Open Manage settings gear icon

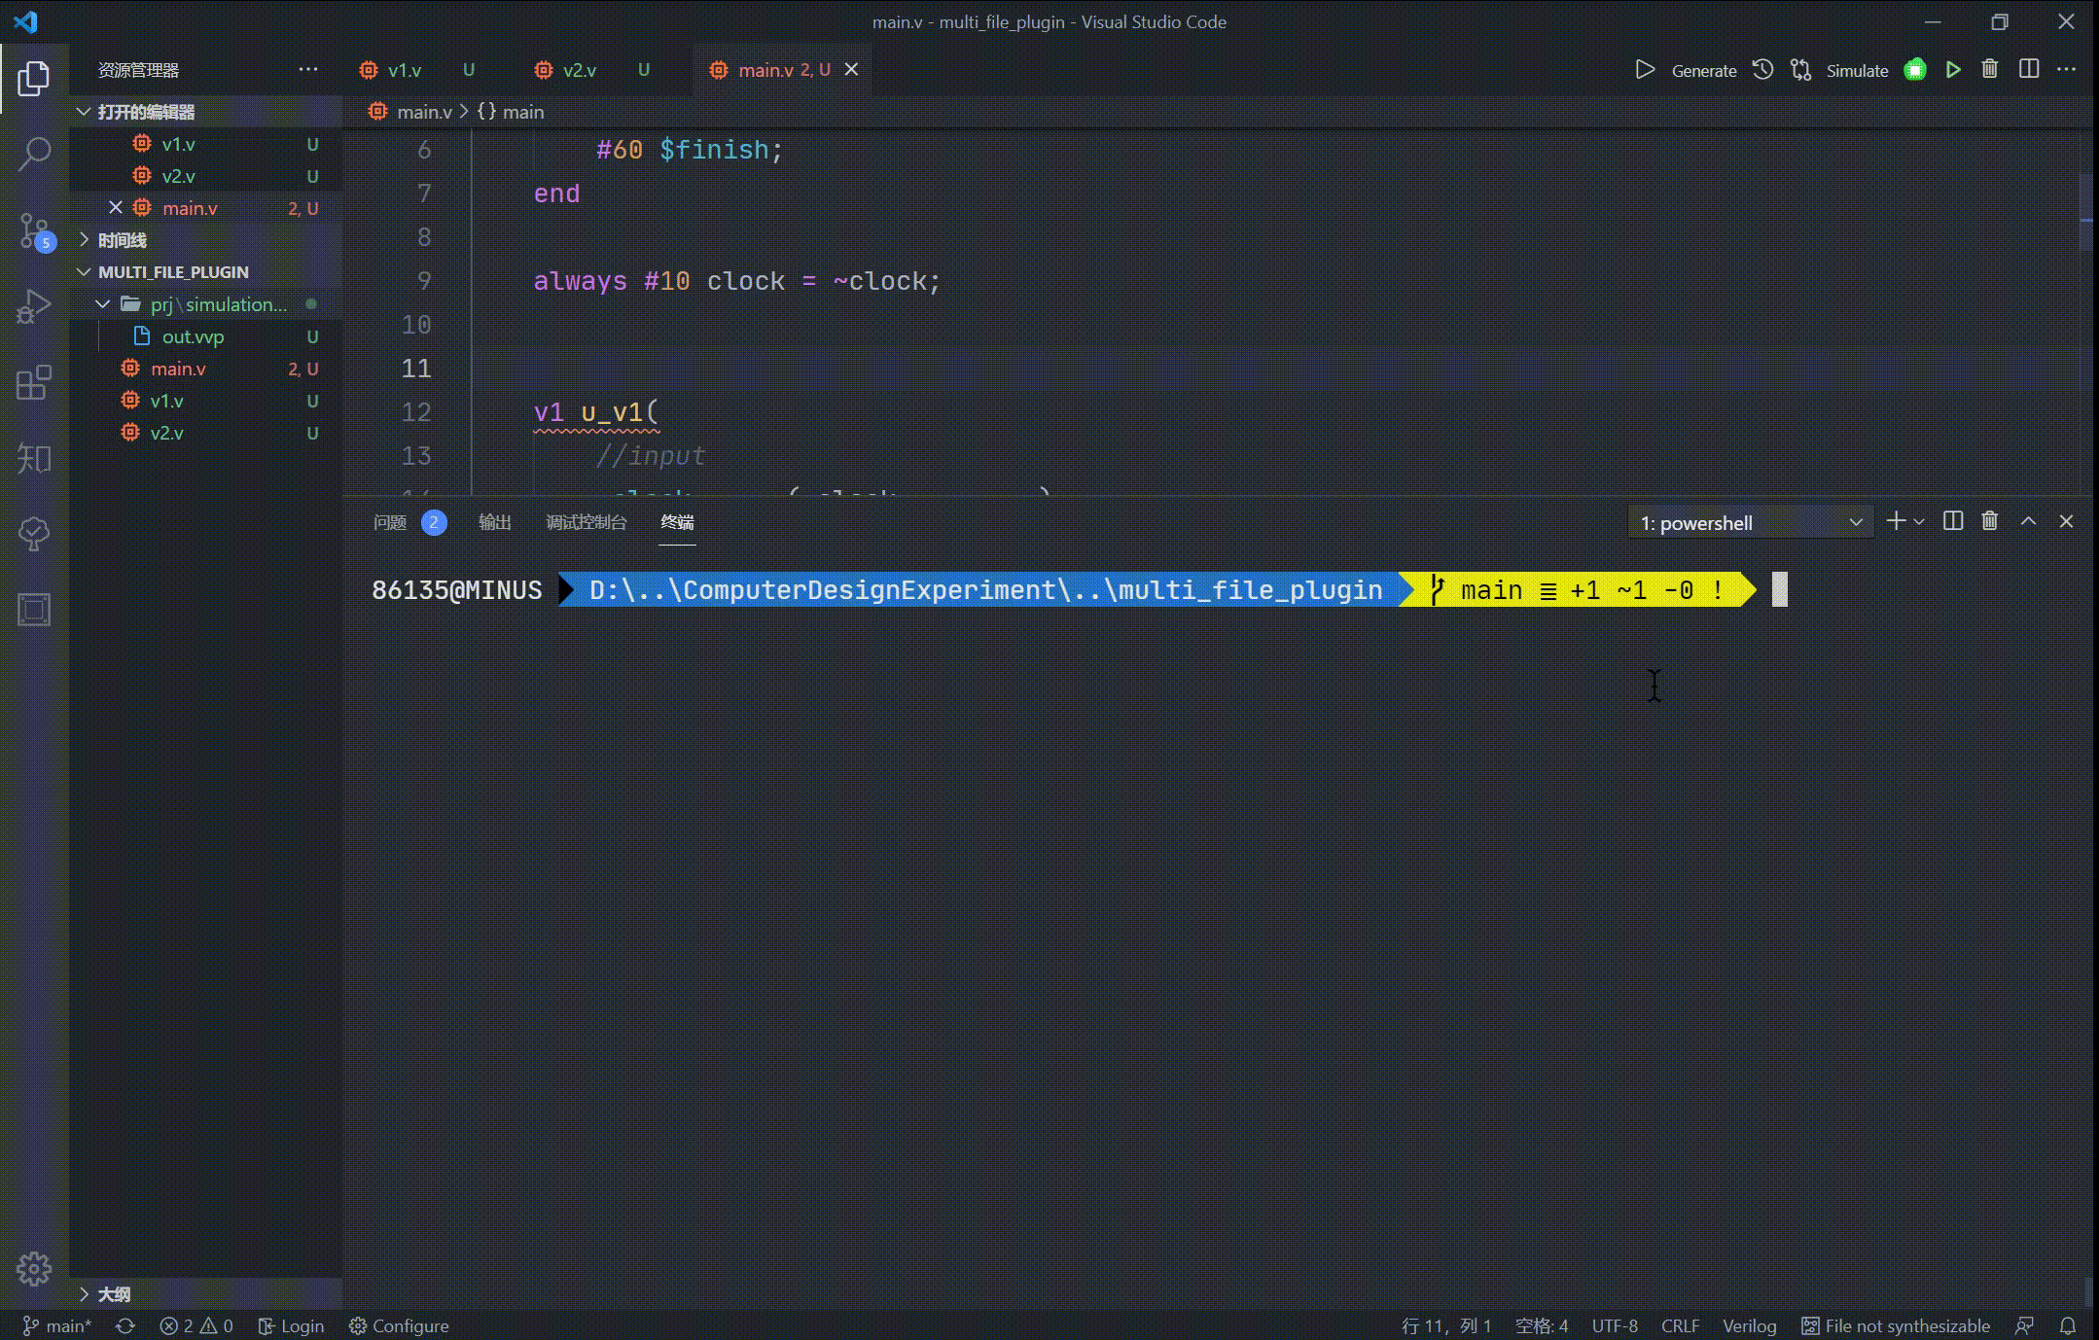(34, 1268)
